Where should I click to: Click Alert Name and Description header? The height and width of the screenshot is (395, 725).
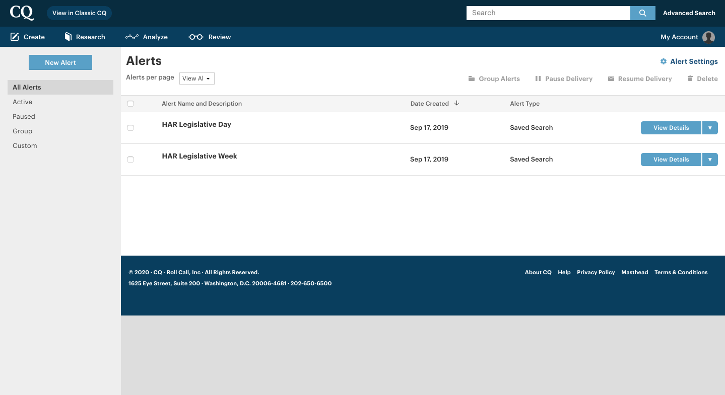[202, 104]
